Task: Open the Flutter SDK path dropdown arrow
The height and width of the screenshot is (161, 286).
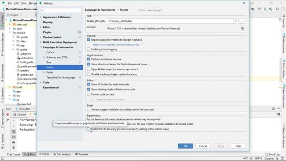Action: [236, 21]
